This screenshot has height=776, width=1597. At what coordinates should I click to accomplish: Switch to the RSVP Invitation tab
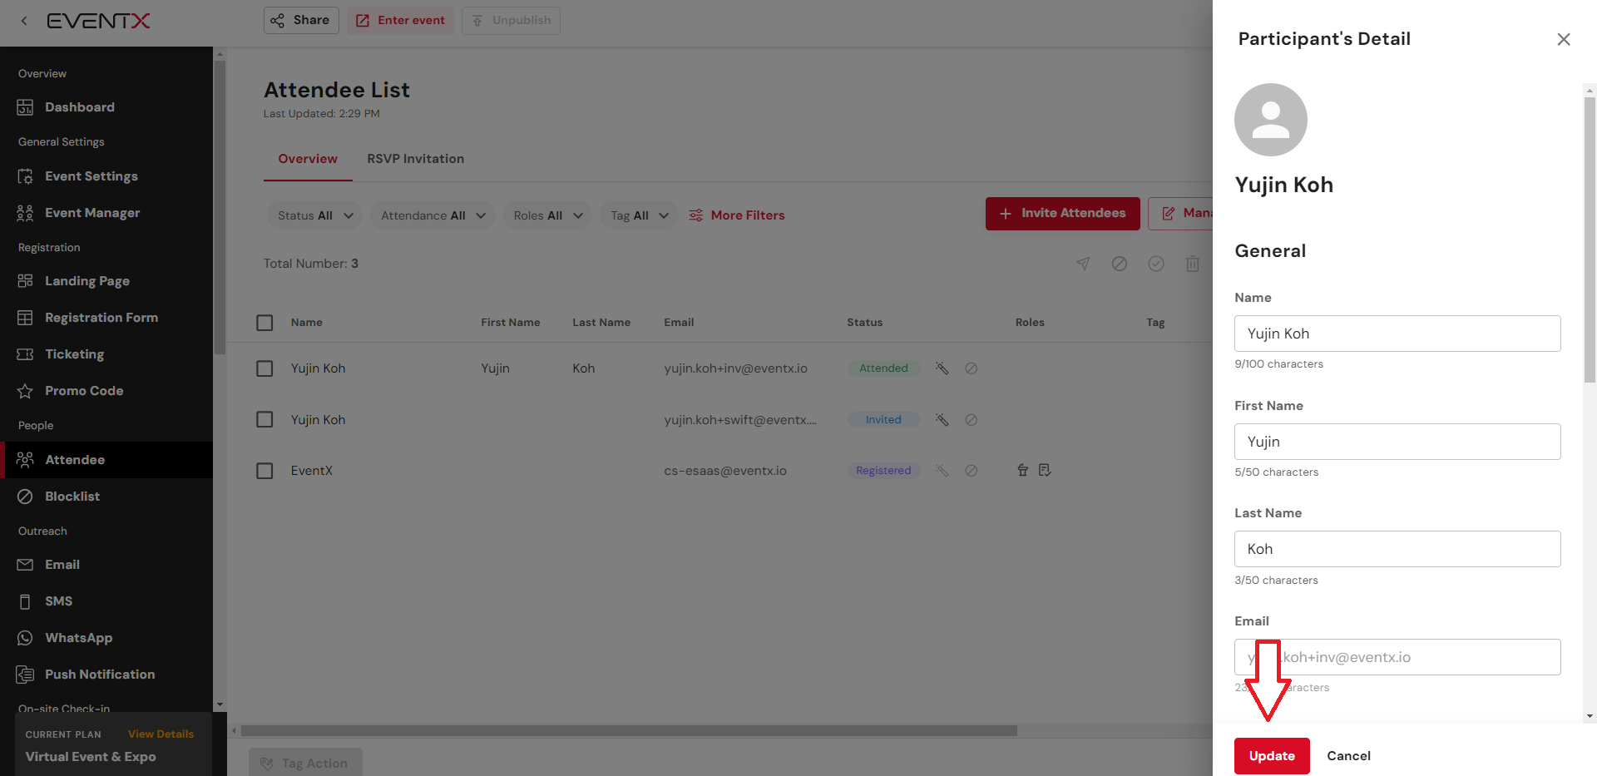(x=415, y=159)
